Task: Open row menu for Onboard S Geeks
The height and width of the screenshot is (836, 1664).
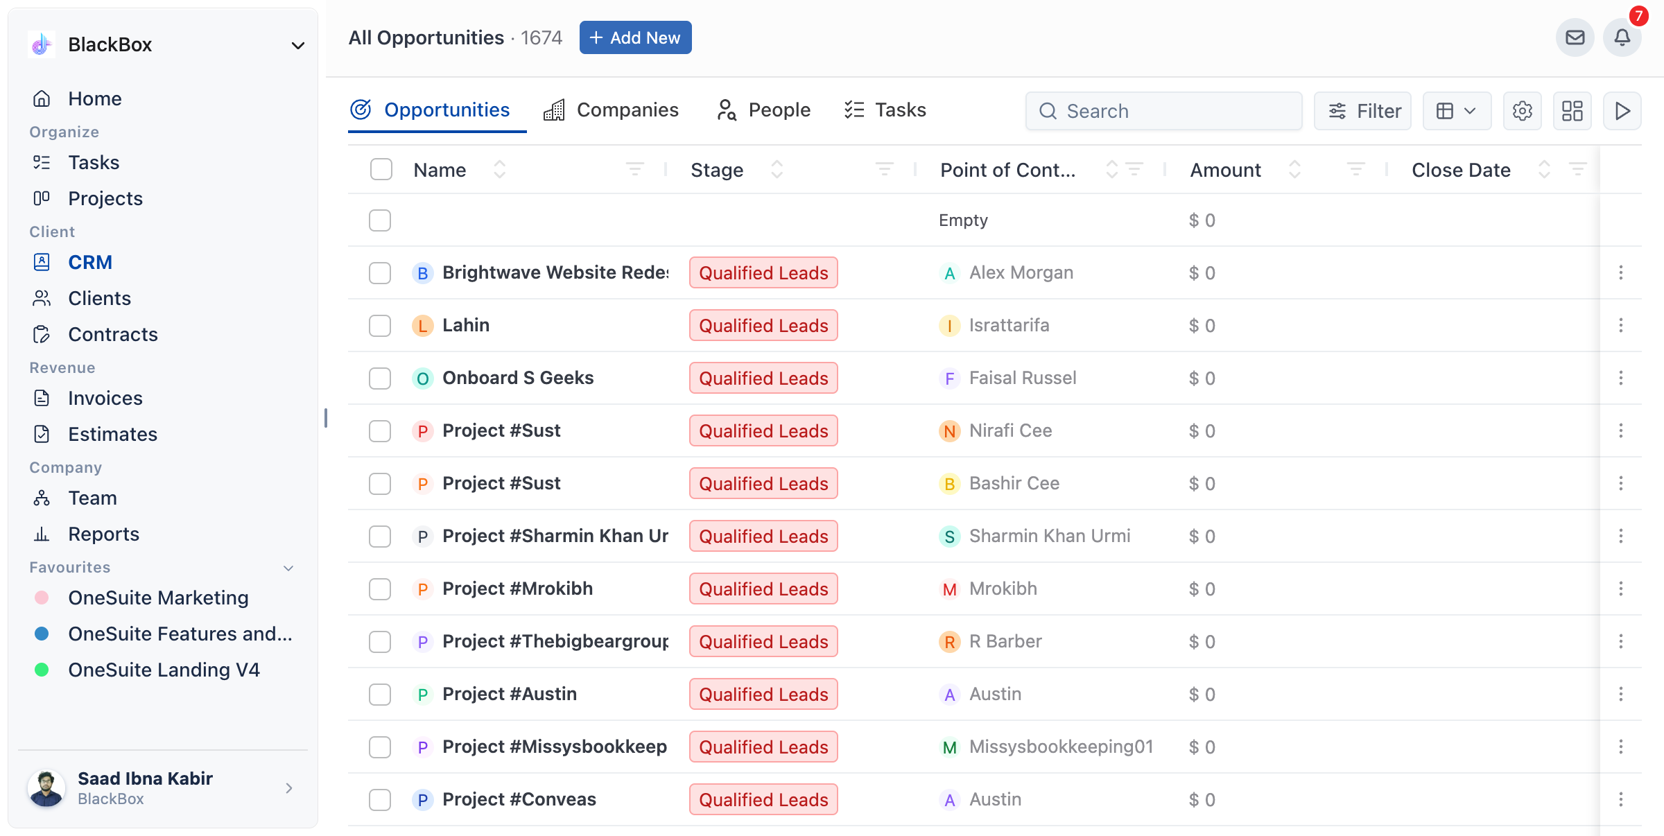Action: point(1620,378)
